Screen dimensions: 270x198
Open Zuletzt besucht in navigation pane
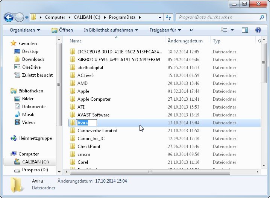37,75
